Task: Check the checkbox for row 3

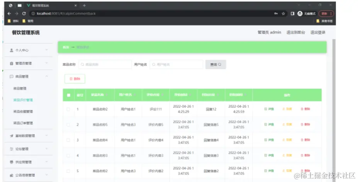Action: point(68,140)
